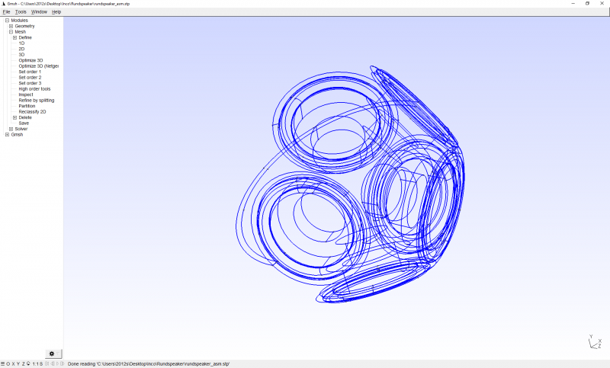Open the Tools menu
Image resolution: width=610 pixels, height=368 pixels.
(x=21, y=12)
